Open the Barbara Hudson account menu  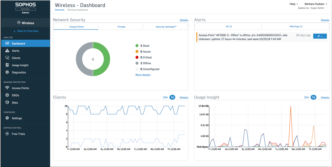(316, 4)
